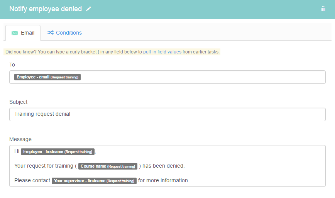Image resolution: width=335 pixels, height=198 pixels.
Task: Click the pencil icon to rename the task
Action: tap(88, 9)
